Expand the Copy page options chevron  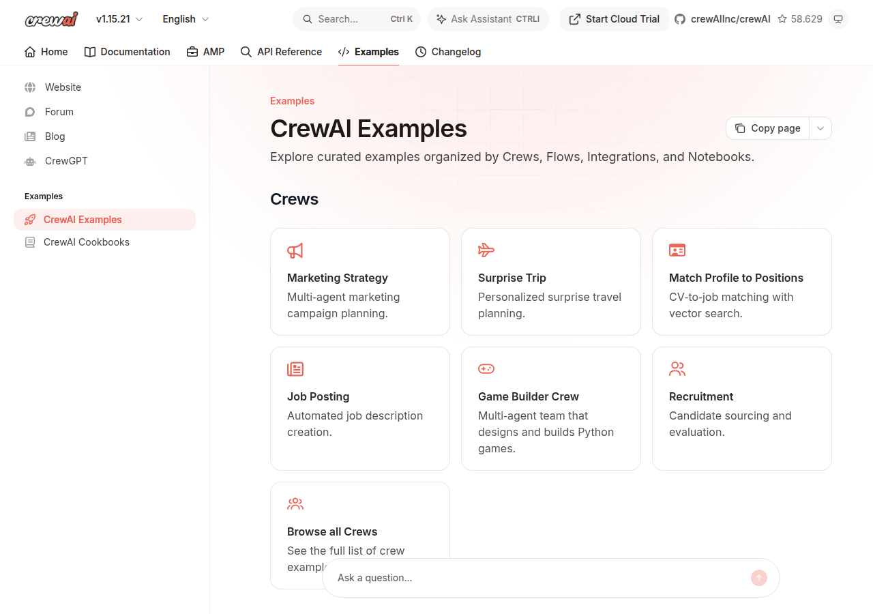[820, 128]
